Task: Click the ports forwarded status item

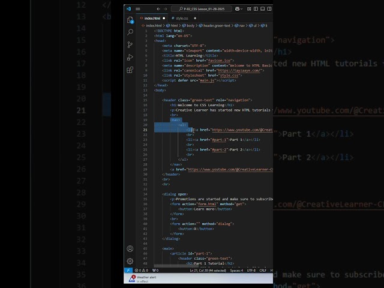Action: coord(155,271)
